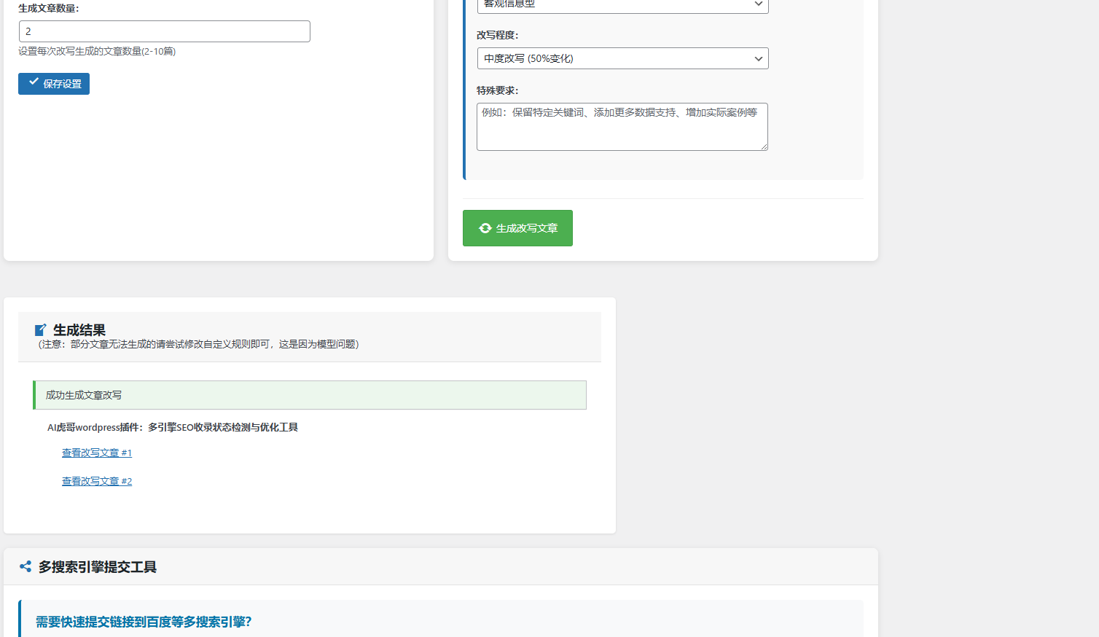Click the share icon beside 多搜索引擎提交工具
Screen dimensions: 1099x637
(x=26, y=566)
